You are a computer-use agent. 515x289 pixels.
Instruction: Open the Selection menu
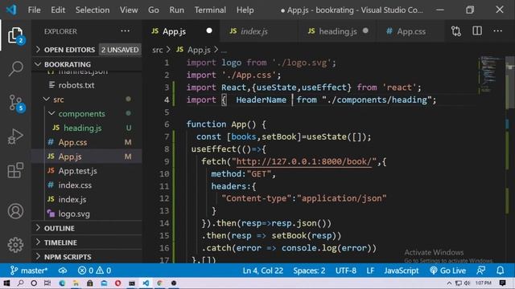point(93,10)
